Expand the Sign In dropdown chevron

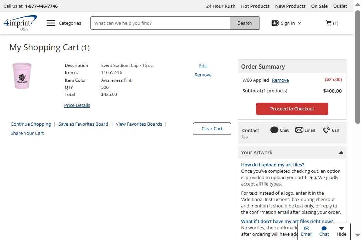pos(299,23)
